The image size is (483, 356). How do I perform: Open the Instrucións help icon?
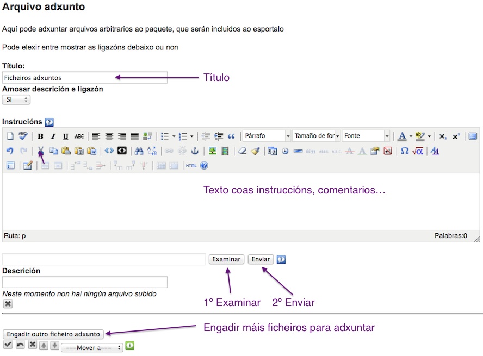[49, 122]
